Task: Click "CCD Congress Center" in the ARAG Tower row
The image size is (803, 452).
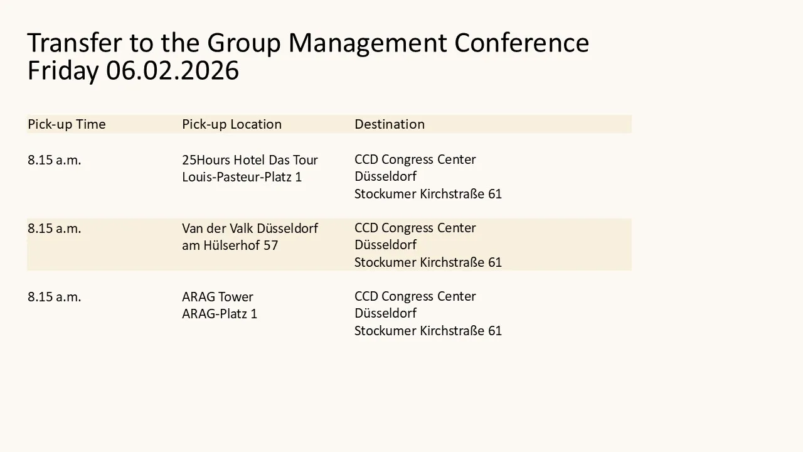Action: pyautogui.click(x=415, y=296)
